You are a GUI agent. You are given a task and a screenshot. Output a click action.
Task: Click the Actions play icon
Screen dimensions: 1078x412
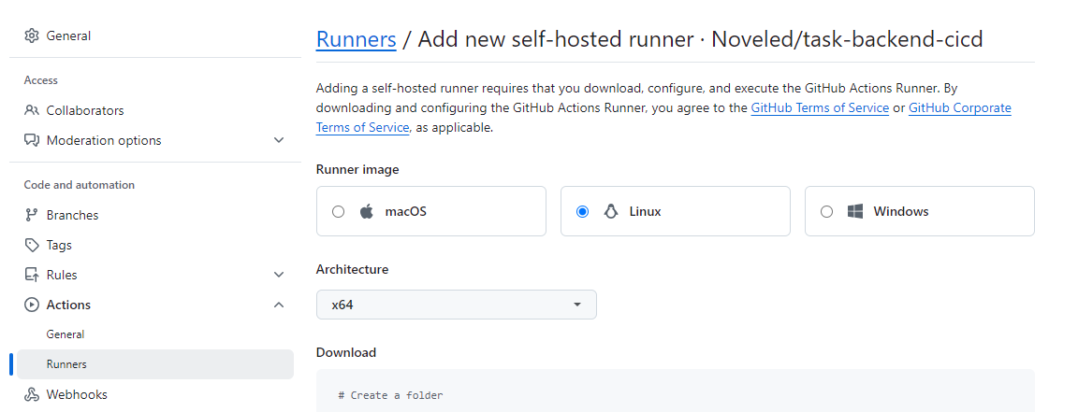(31, 305)
